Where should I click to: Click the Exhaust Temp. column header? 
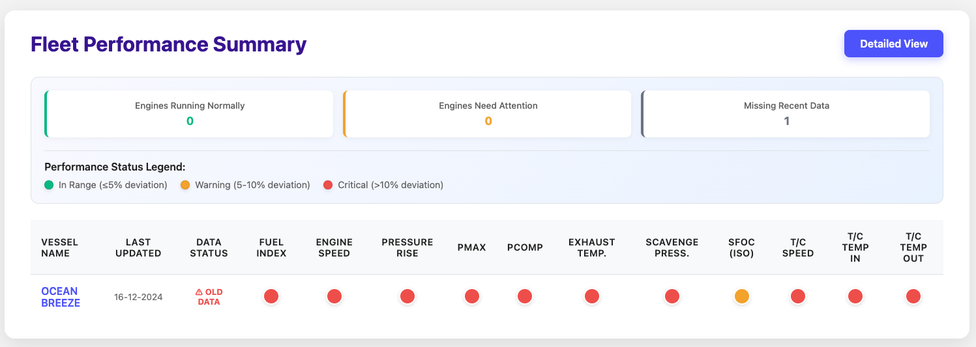[592, 247]
